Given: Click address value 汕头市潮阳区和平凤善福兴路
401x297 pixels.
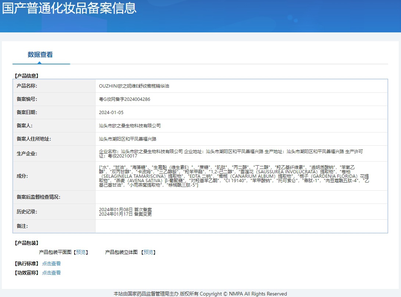Looking at the screenshot, I should [x=128, y=139].
